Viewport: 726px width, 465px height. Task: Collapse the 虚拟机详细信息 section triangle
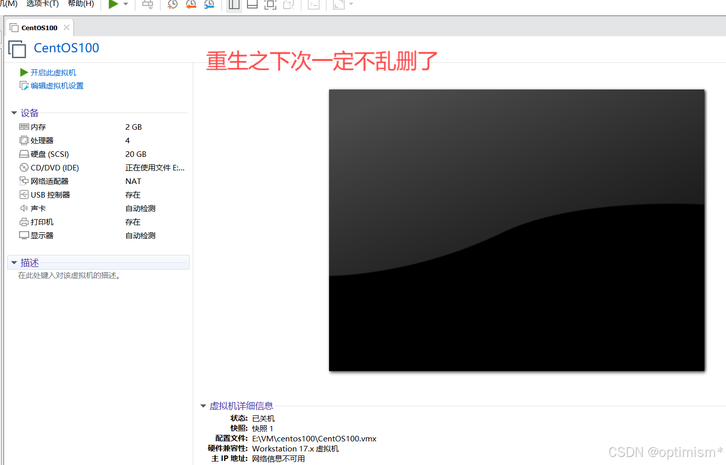[203, 406]
